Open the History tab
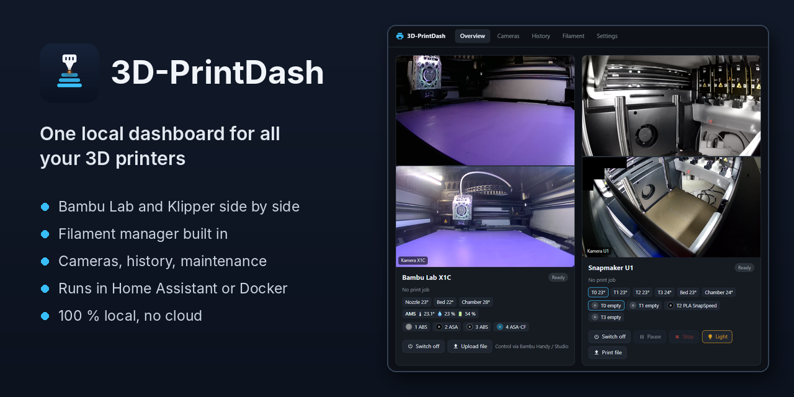 [541, 36]
